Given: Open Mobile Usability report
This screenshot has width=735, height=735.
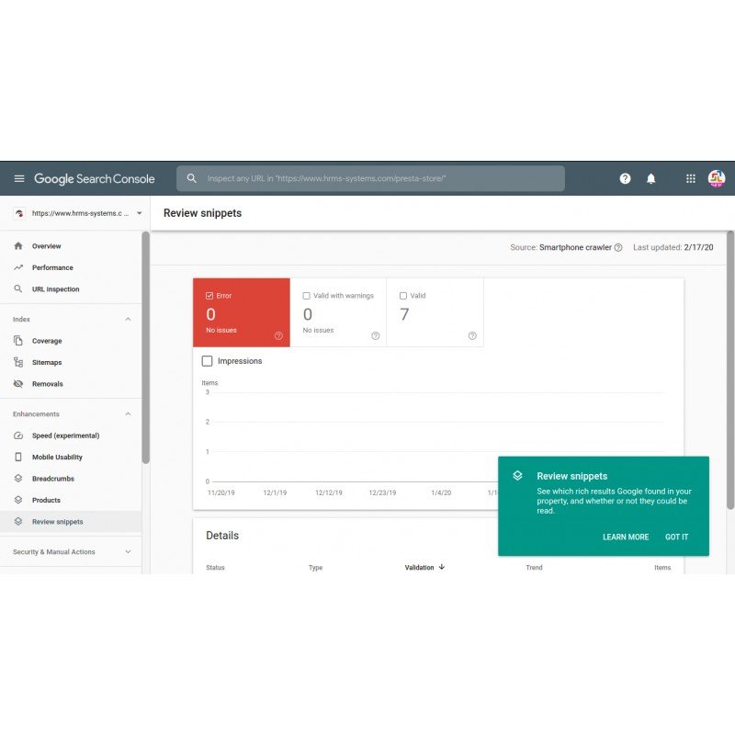Looking at the screenshot, I should tap(71, 457).
